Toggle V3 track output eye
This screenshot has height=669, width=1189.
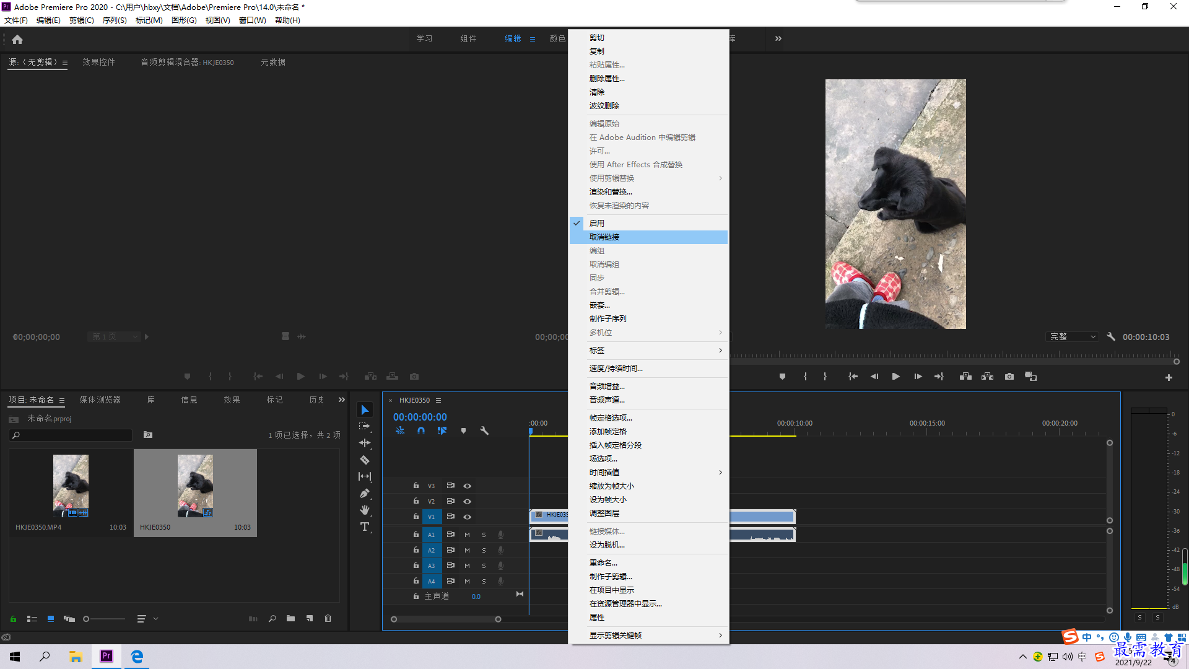468,486
